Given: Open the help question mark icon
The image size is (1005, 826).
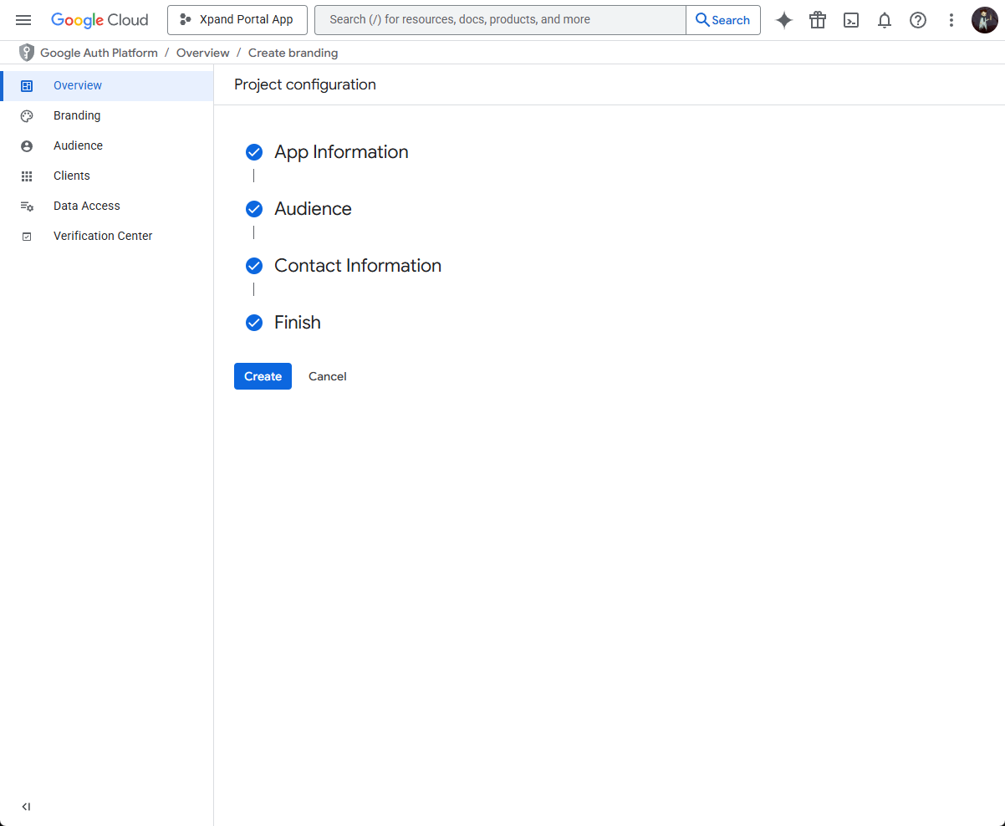Looking at the screenshot, I should pos(917,20).
